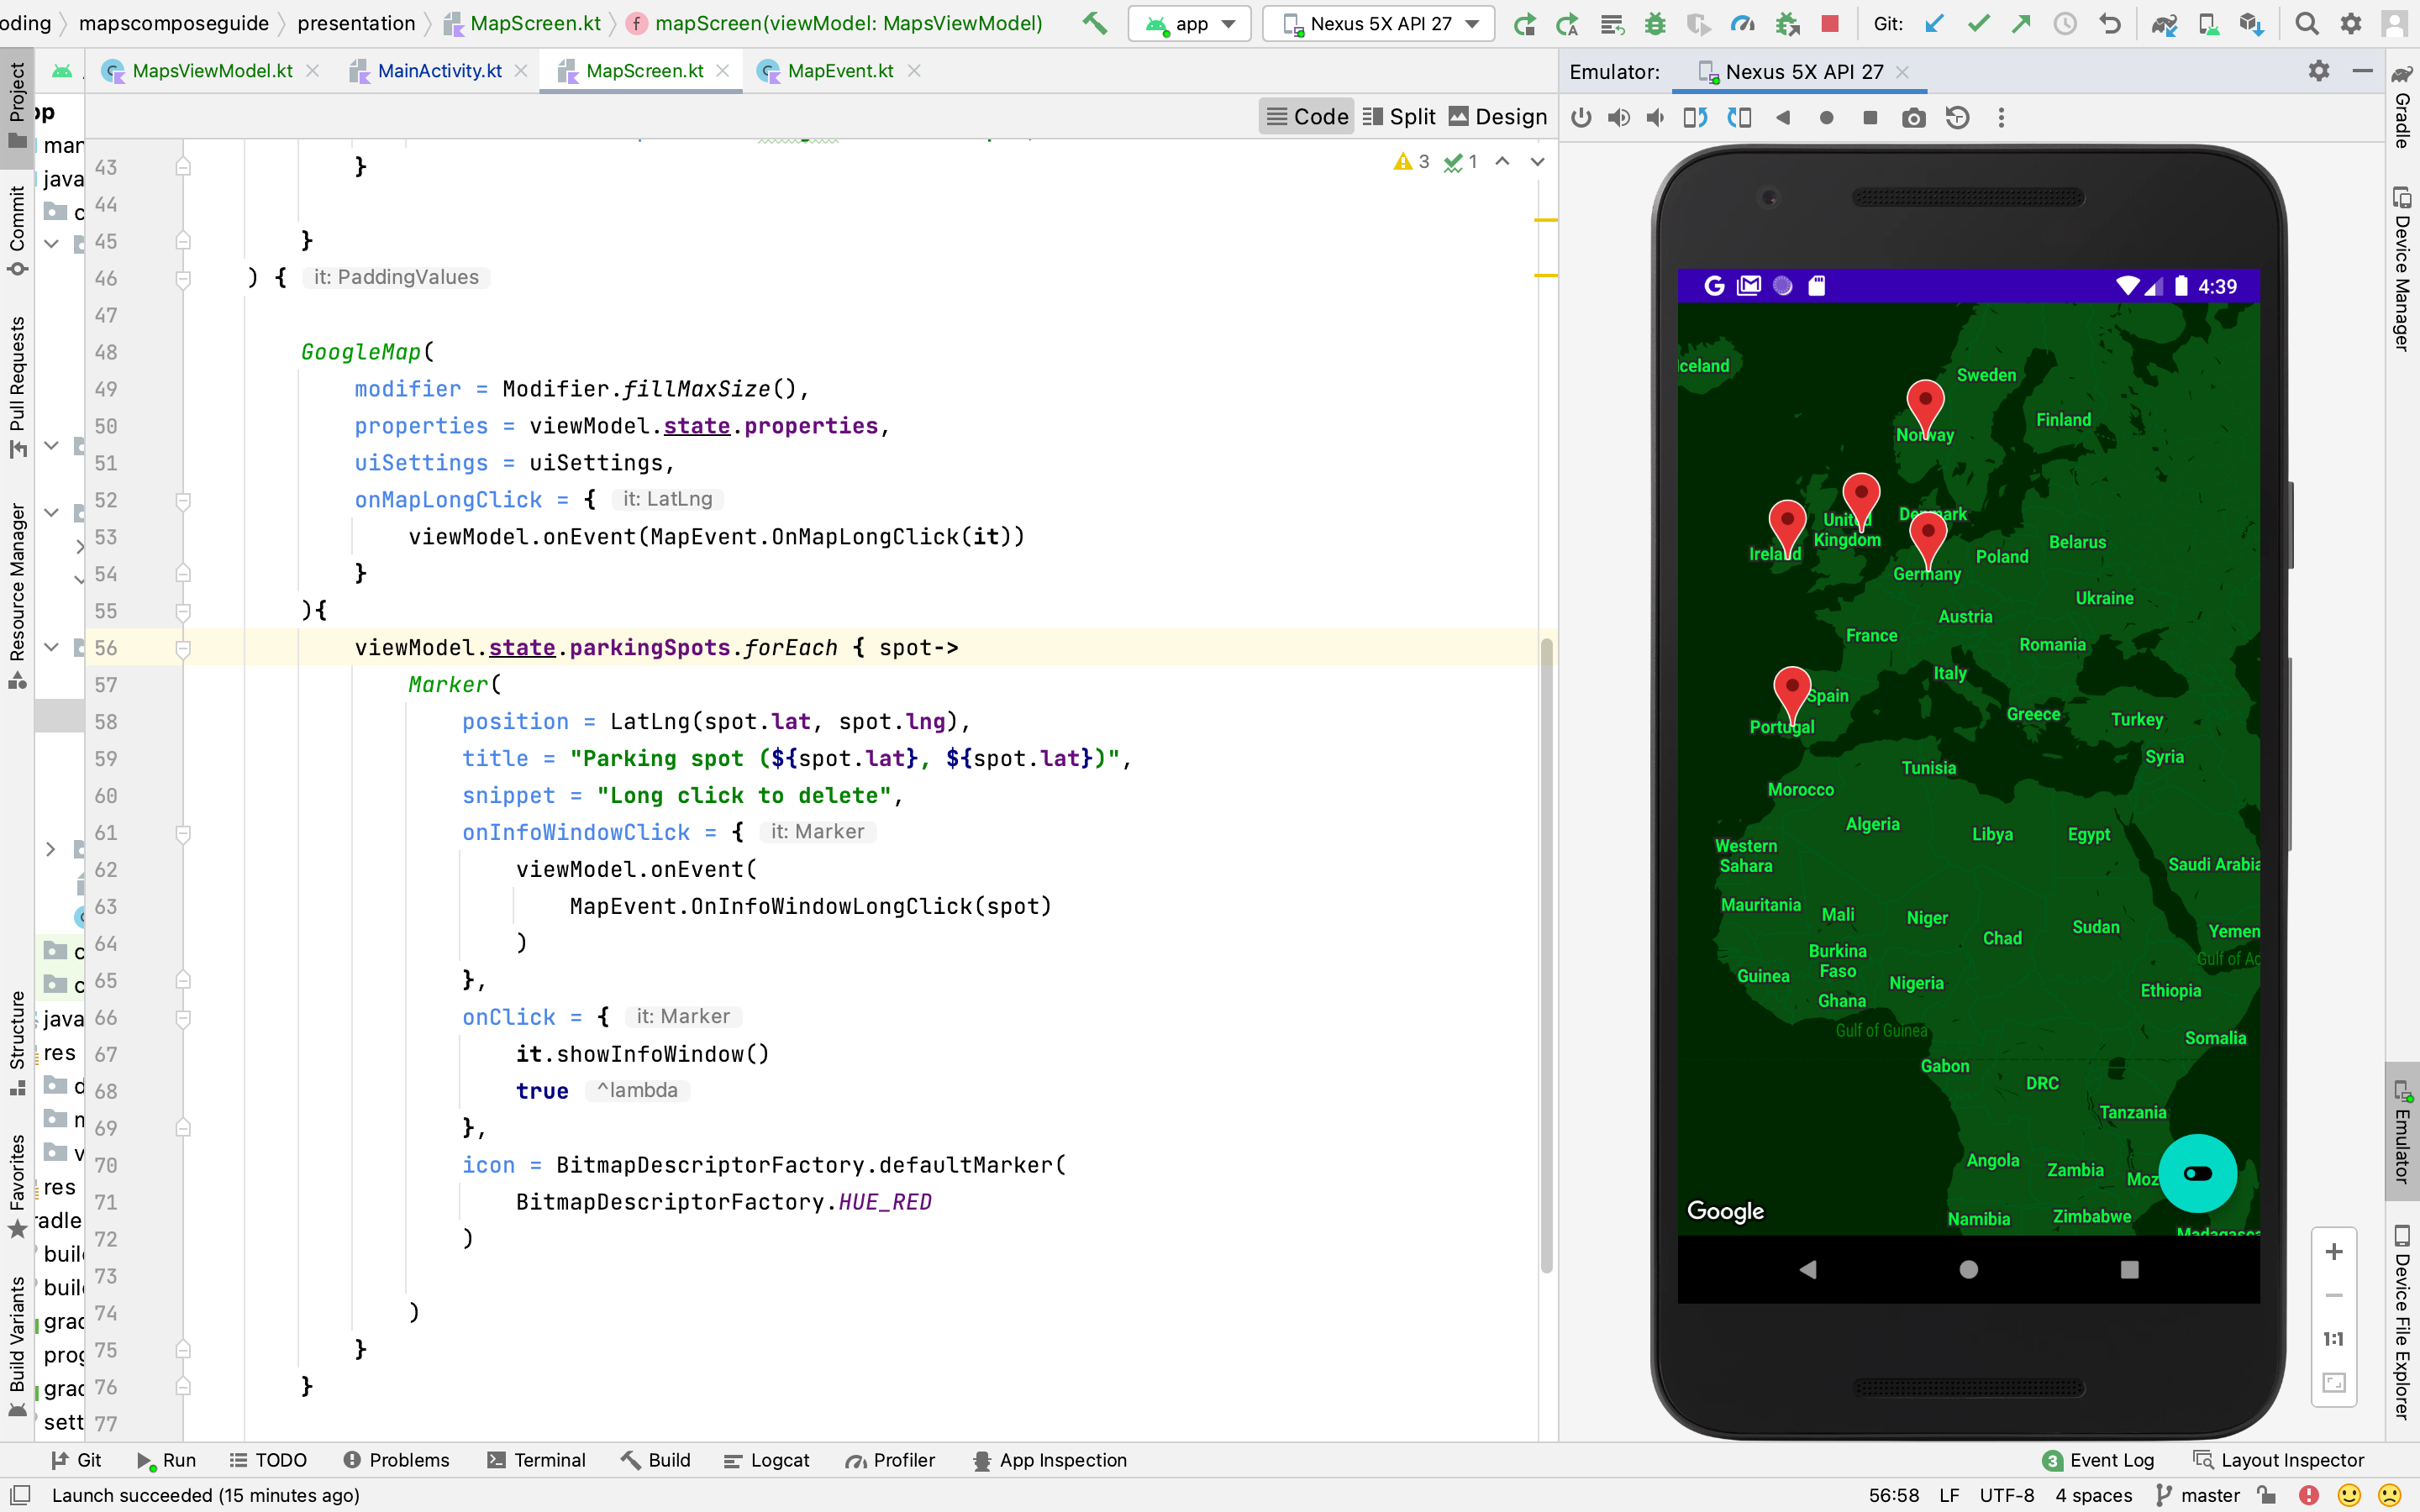This screenshot has height=1512, width=2420.
Task: Open the Logcat tool window
Action: pyautogui.click(x=766, y=1460)
